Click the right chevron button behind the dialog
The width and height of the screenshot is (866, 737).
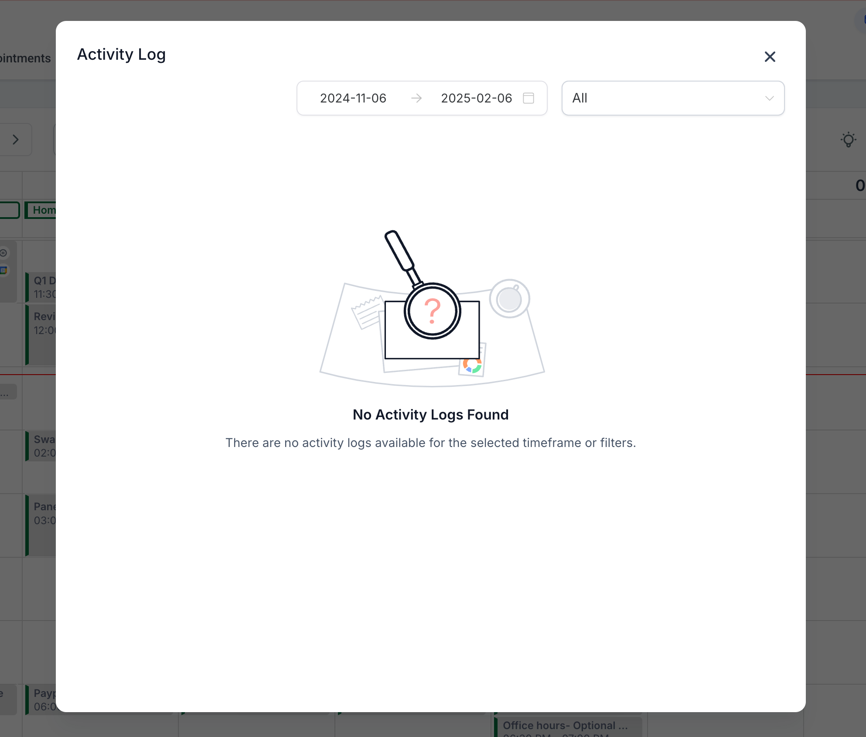pyautogui.click(x=16, y=140)
